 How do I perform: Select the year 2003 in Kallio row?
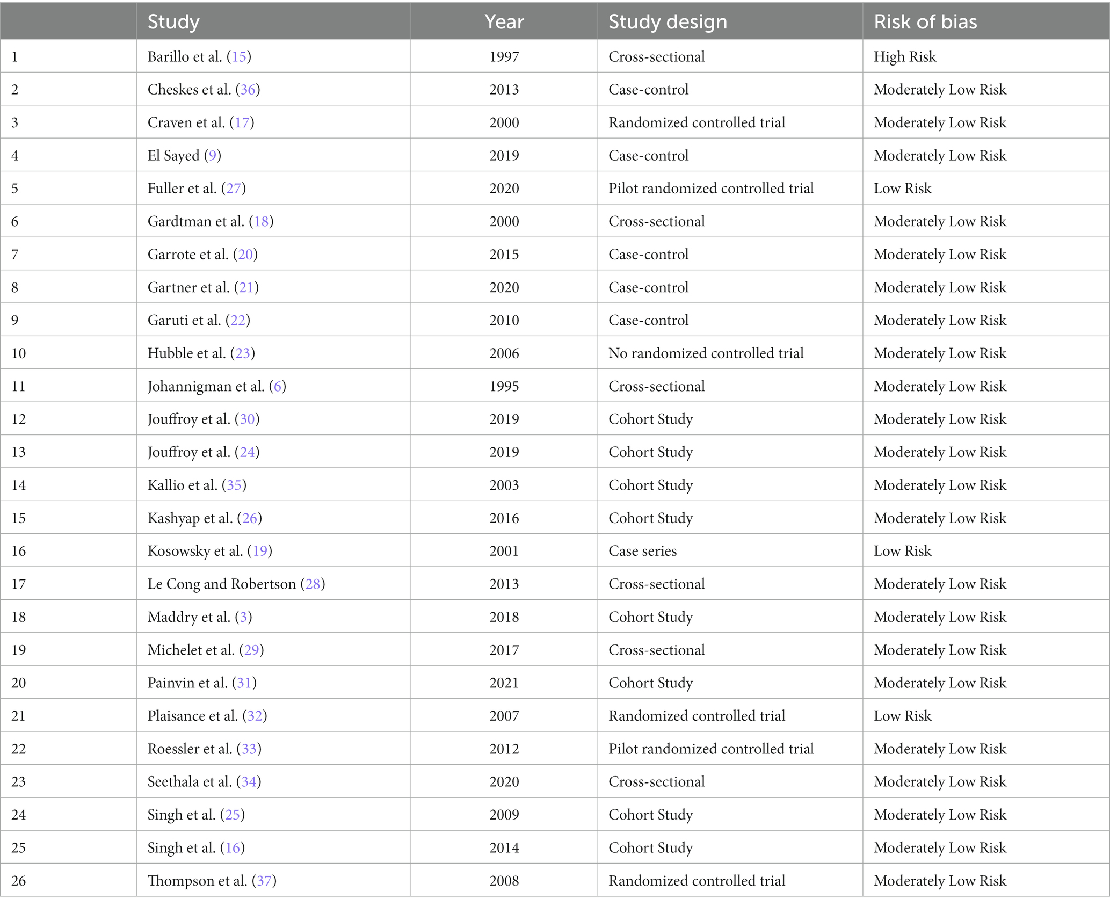click(x=504, y=485)
